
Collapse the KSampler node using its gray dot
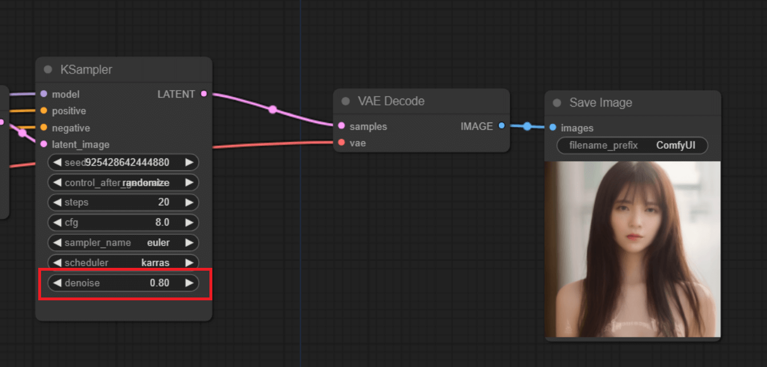click(x=48, y=70)
